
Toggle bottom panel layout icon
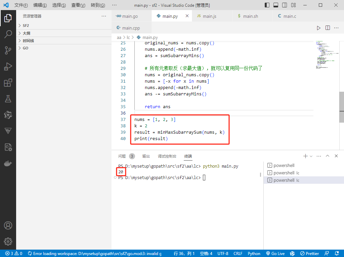click(x=276, y=5)
